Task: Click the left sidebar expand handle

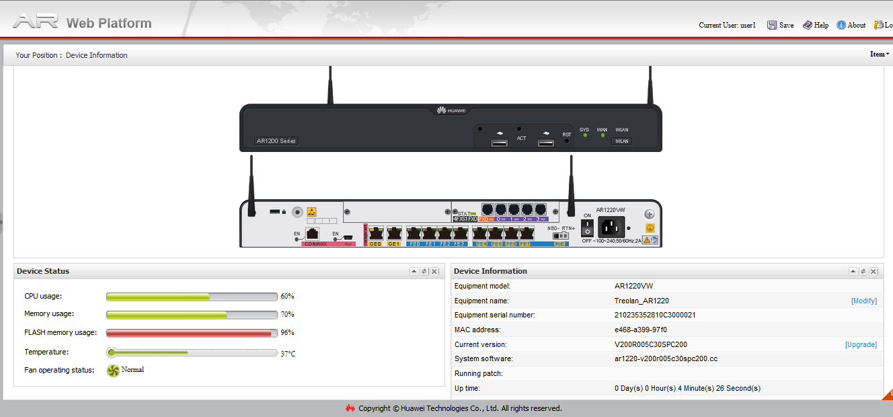Action: (1, 223)
